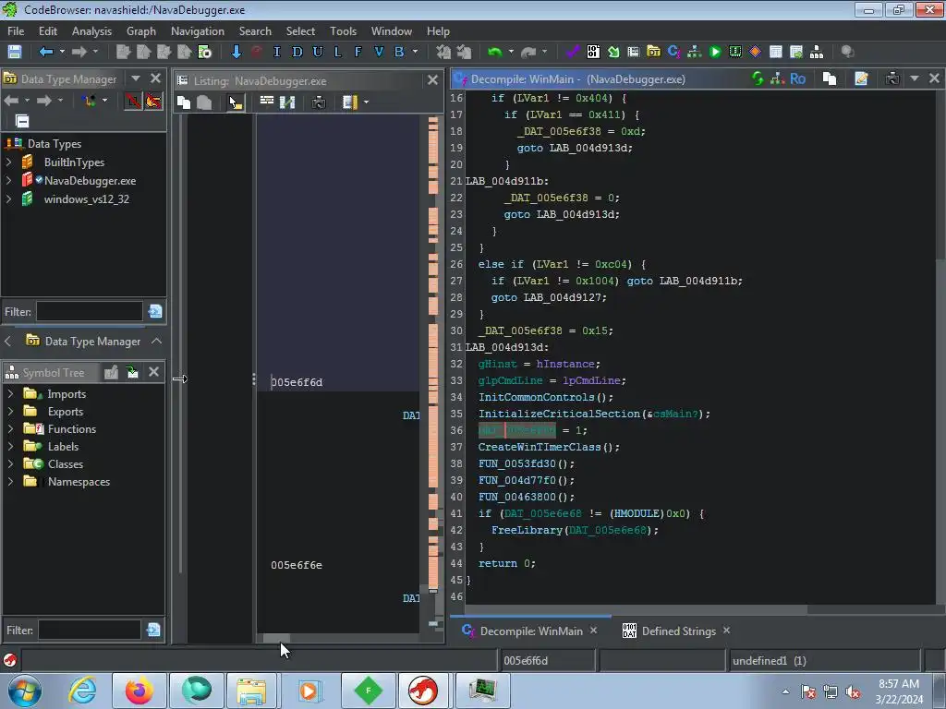Image resolution: width=946 pixels, height=709 pixels.
Task: Click the Data Type Manager filter field
Action: [x=90, y=312]
